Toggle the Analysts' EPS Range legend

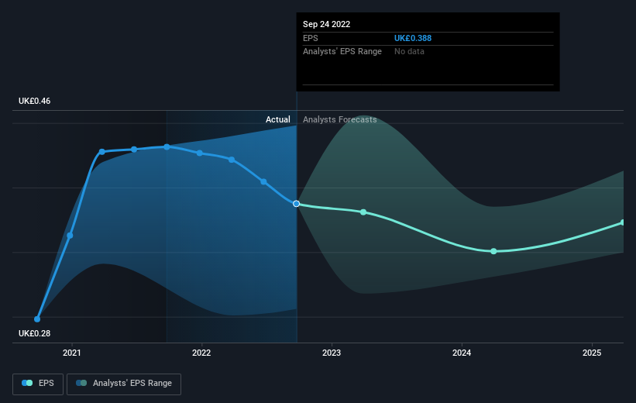124,384
